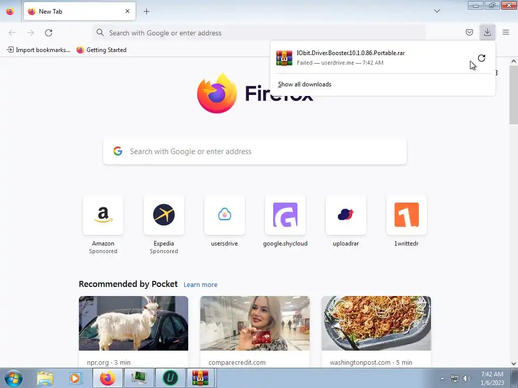The height and width of the screenshot is (388, 518).
Task: Open a new tab with the plus button
Action: pyautogui.click(x=146, y=12)
